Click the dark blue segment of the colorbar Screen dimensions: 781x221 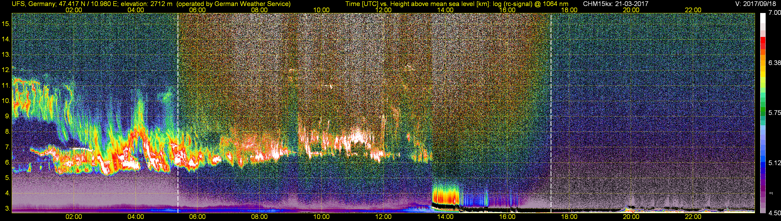pos(763,170)
